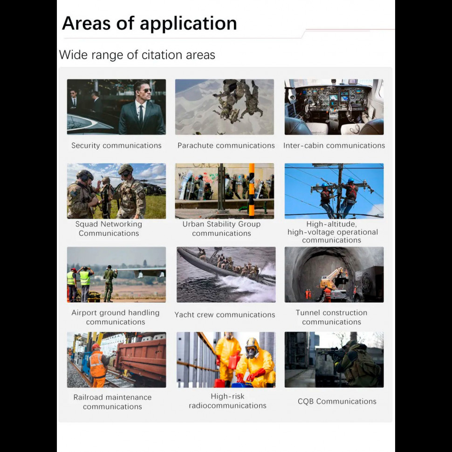This screenshot has width=452, height=452.
Task: Select the 'High-risk radiocommunications' caption
Action: pos(227,401)
